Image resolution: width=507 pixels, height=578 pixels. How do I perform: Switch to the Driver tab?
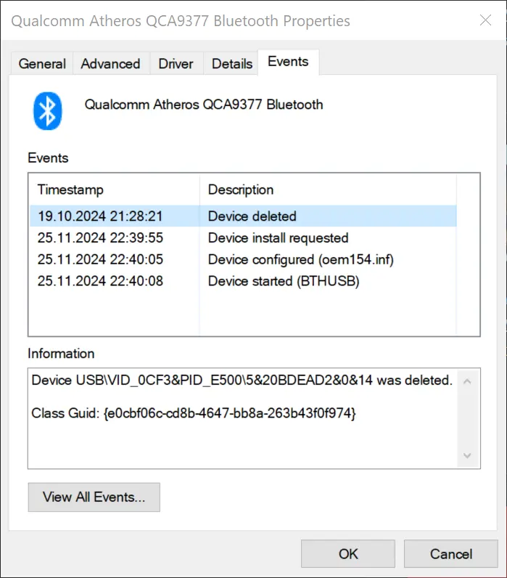coord(176,63)
